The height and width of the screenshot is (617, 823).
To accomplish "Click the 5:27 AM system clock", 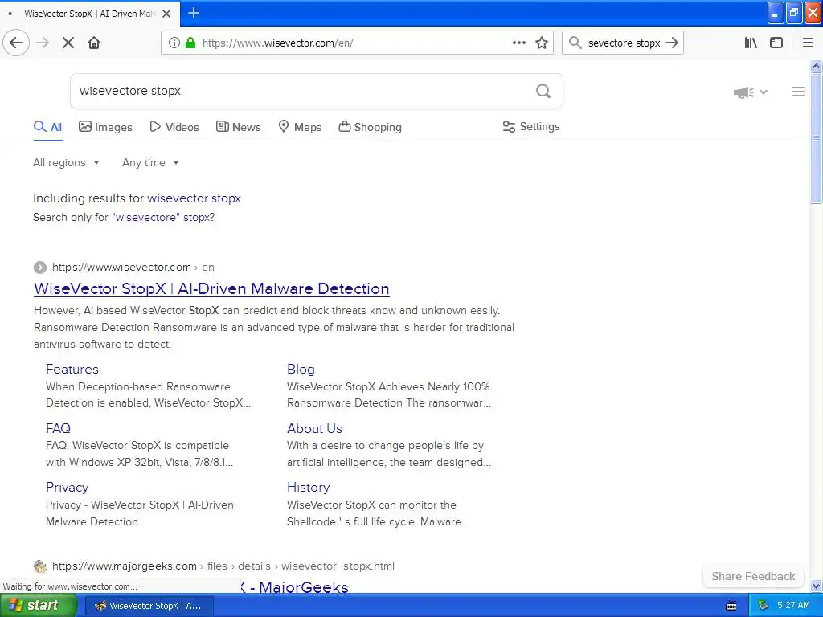I will click(x=793, y=605).
